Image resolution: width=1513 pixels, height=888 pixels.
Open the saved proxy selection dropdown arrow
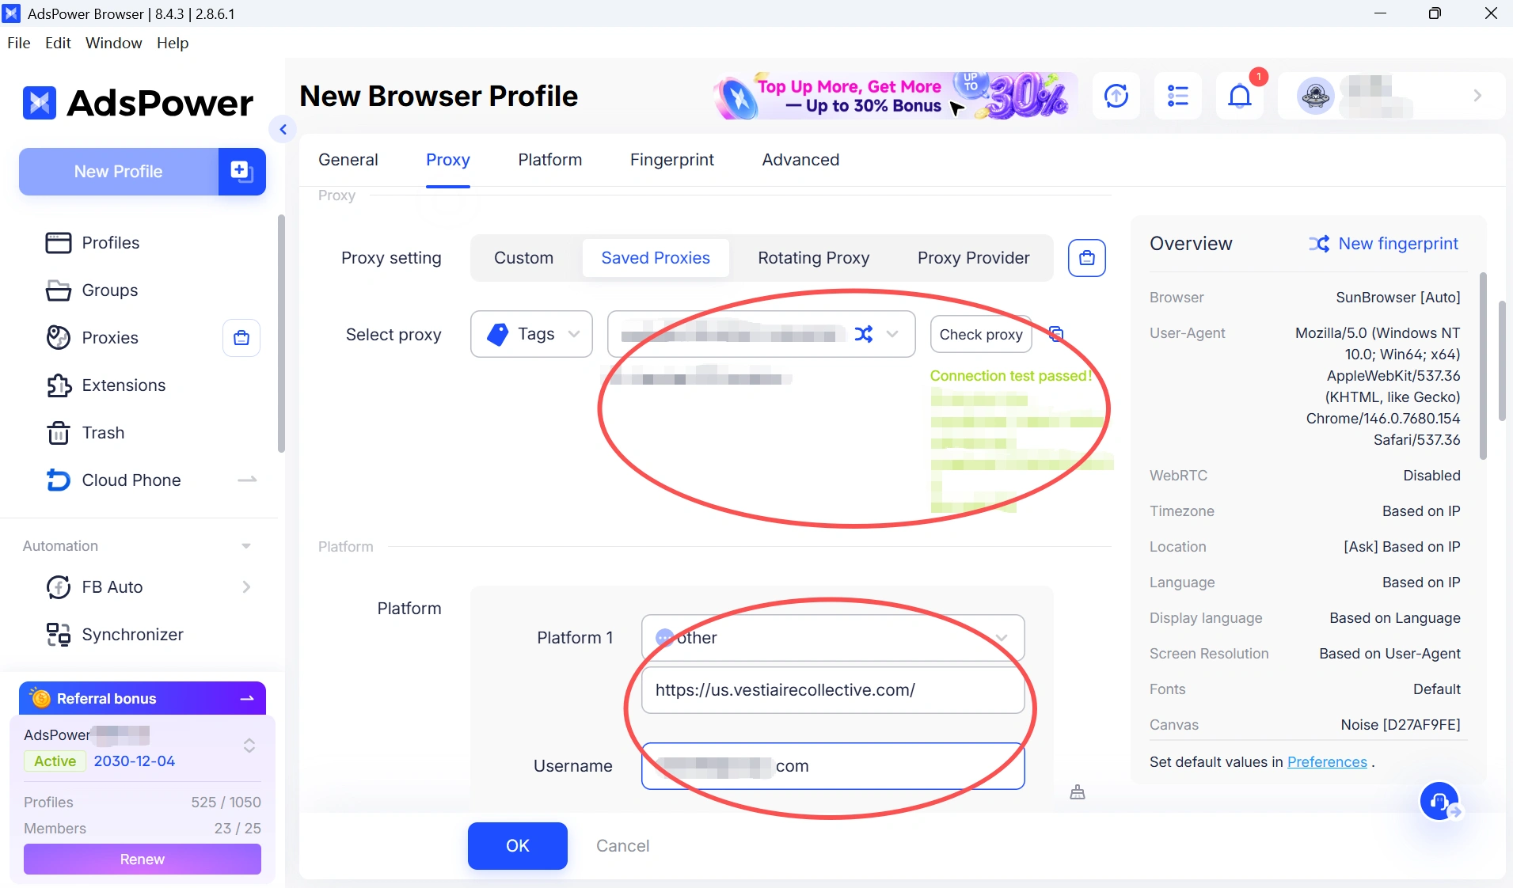coord(892,334)
